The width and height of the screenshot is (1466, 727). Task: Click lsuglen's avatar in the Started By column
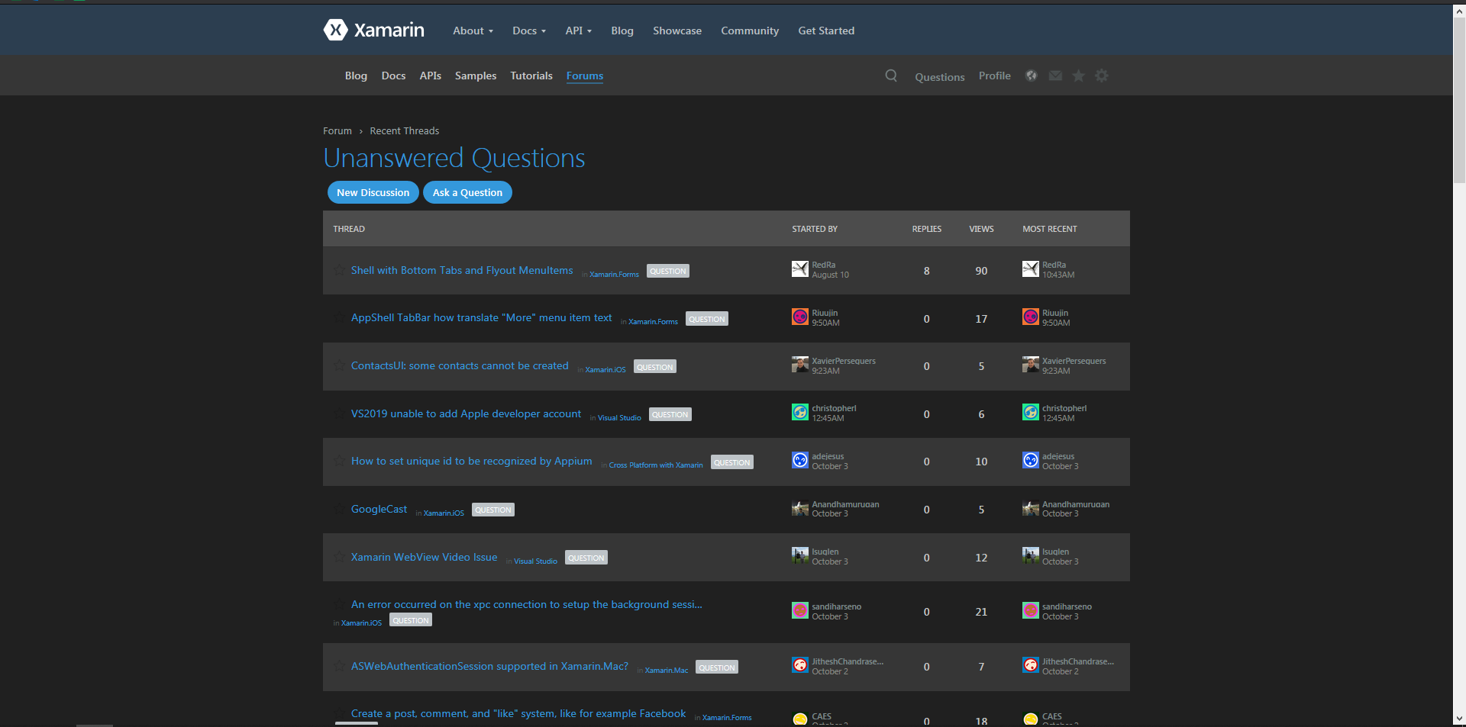(x=800, y=555)
